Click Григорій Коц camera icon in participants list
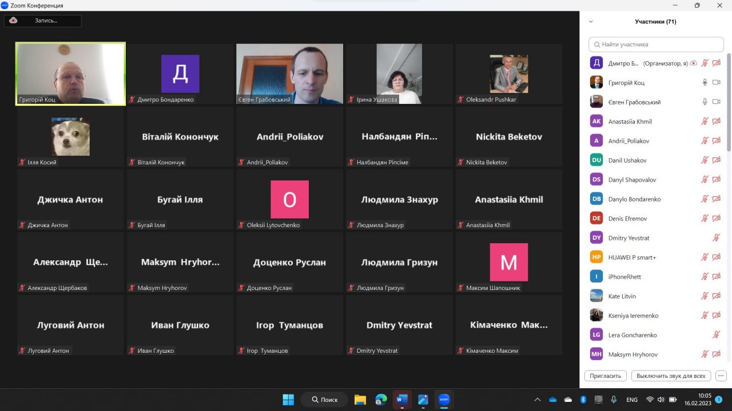This screenshot has height=411, width=732. (x=716, y=83)
